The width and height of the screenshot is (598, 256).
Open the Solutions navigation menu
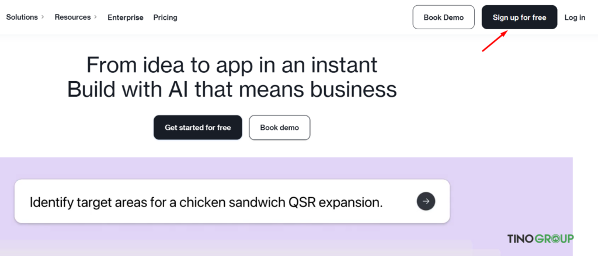click(22, 17)
